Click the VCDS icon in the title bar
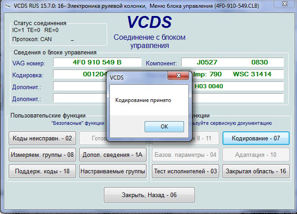This screenshot has height=214, width=297. (x=8, y=6)
